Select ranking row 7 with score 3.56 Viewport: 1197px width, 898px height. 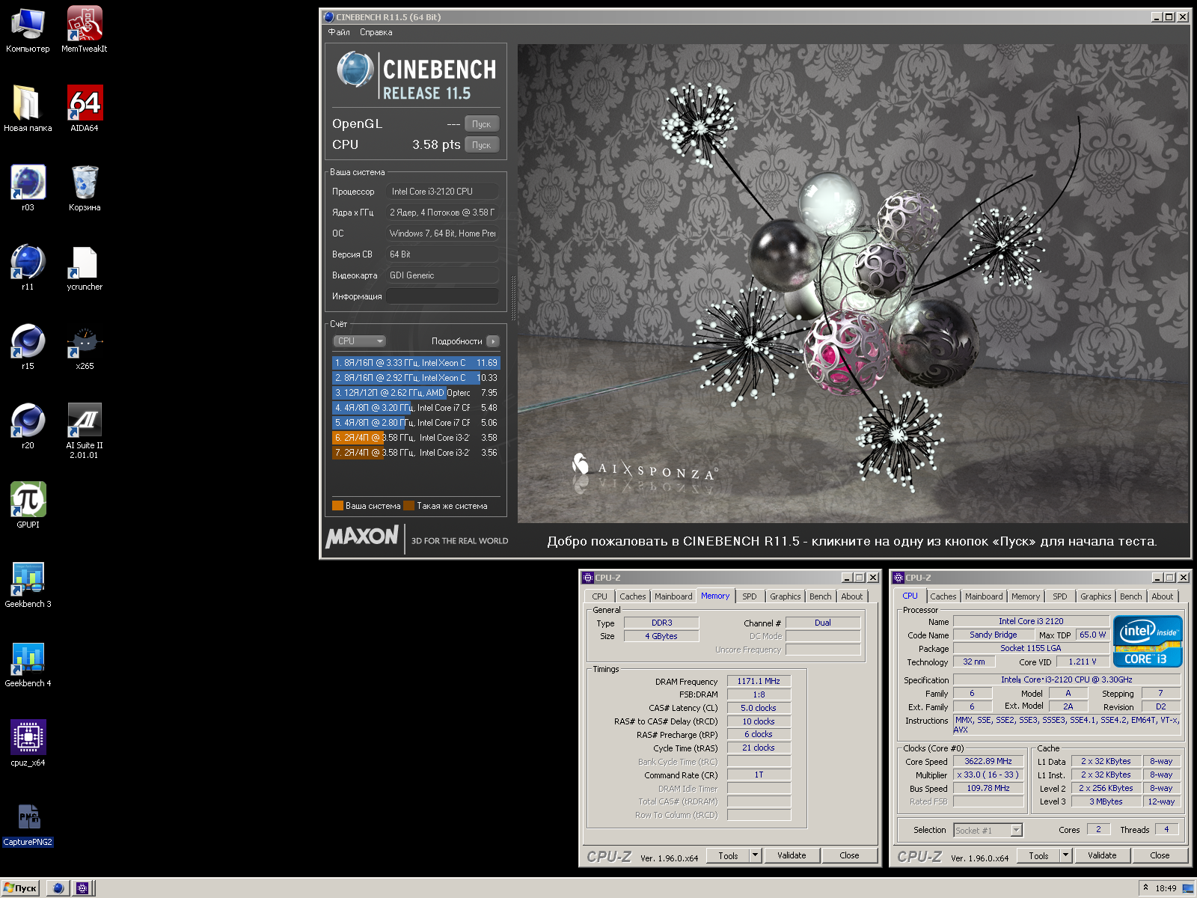[x=416, y=453]
